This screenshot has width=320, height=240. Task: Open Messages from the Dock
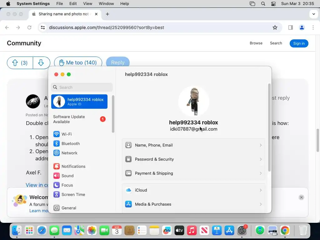tap(54, 231)
